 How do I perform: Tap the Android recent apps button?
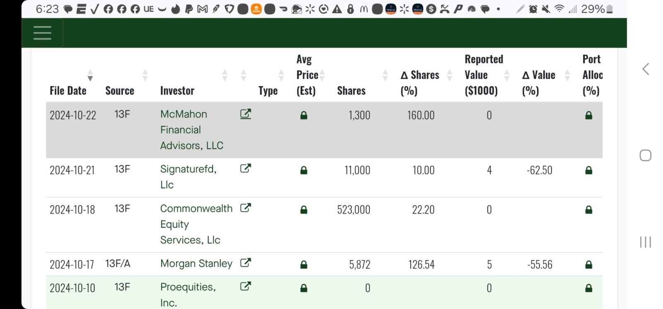646,242
